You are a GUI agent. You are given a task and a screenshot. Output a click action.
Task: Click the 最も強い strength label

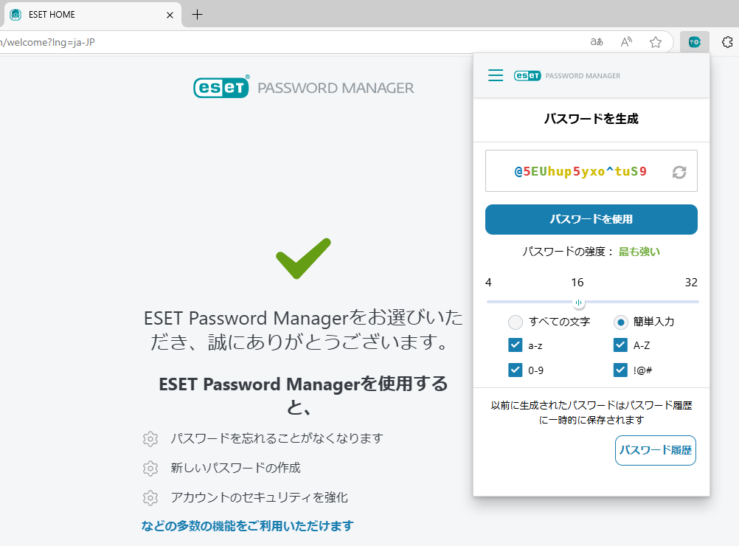[639, 252]
